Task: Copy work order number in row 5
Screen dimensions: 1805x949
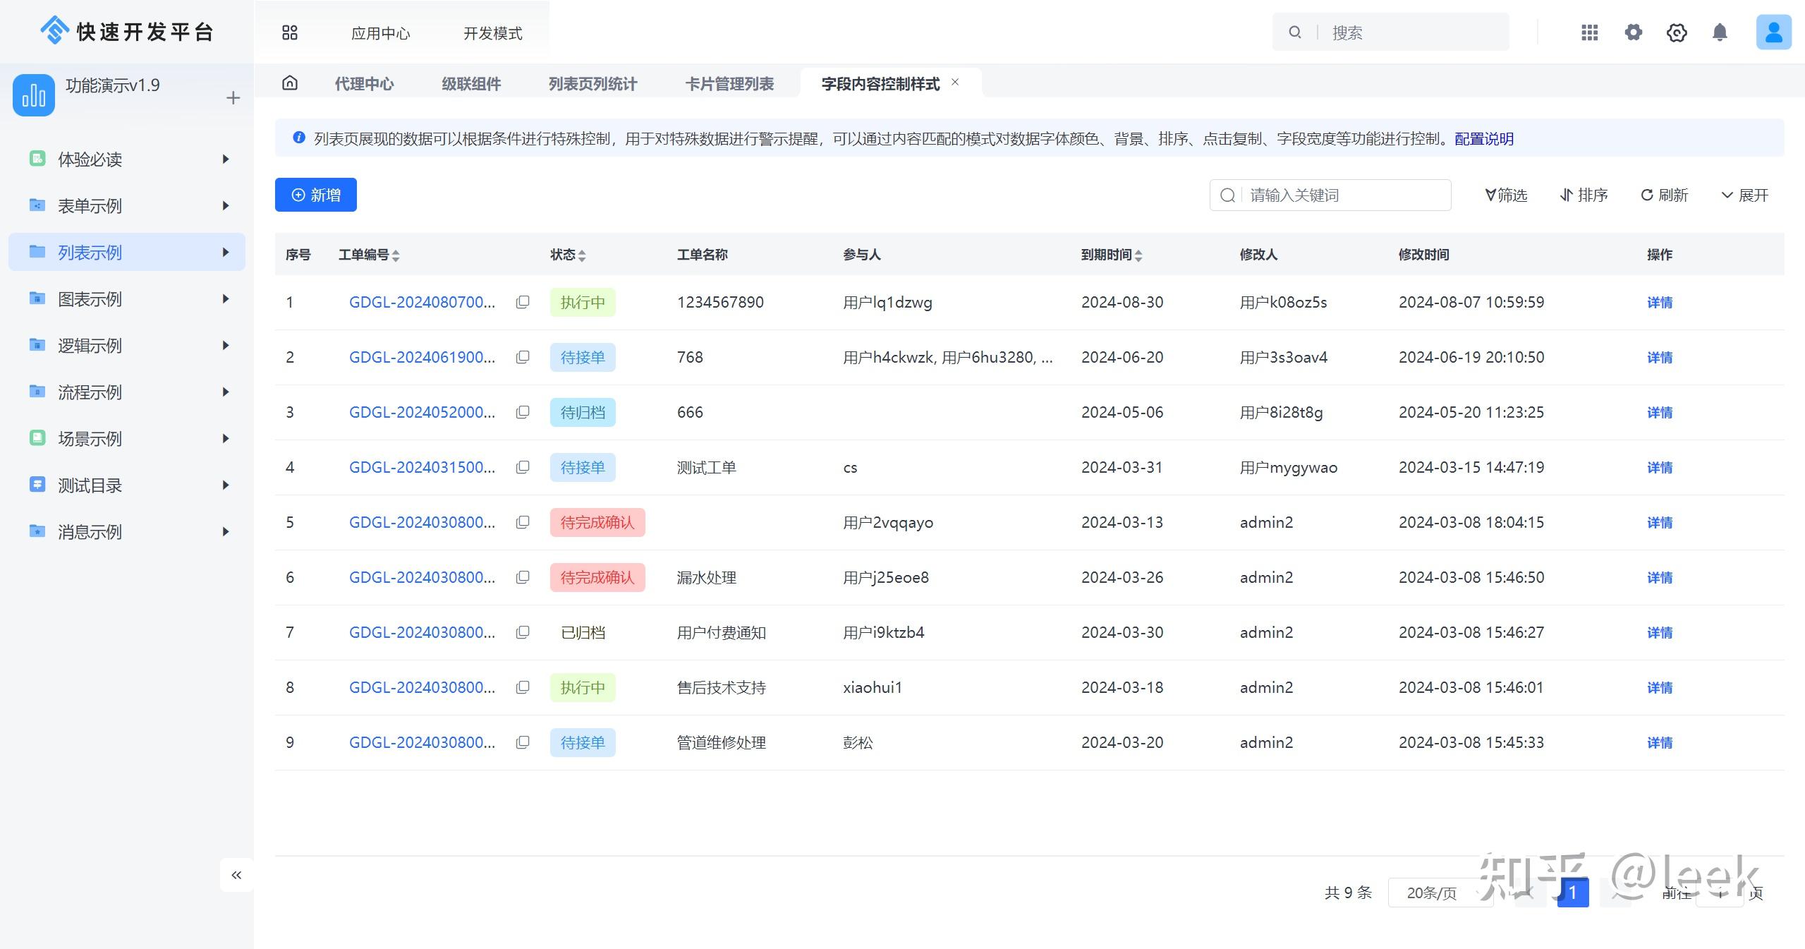Action: pyautogui.click(x=523, y=522)
